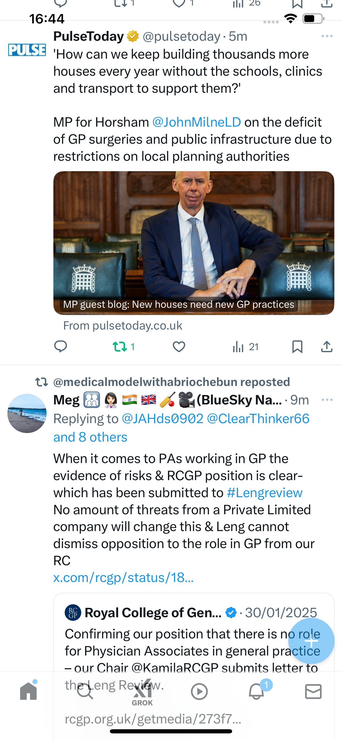
Task: Tap the compose new post button
Action: [311, 641]
